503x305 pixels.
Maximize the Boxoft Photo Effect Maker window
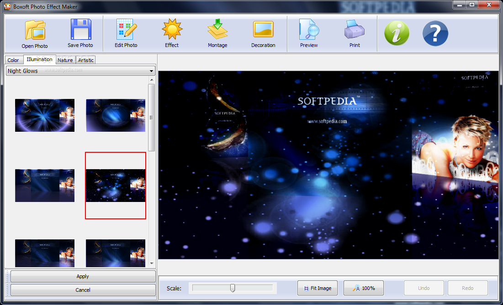click(x=472, y=5)
